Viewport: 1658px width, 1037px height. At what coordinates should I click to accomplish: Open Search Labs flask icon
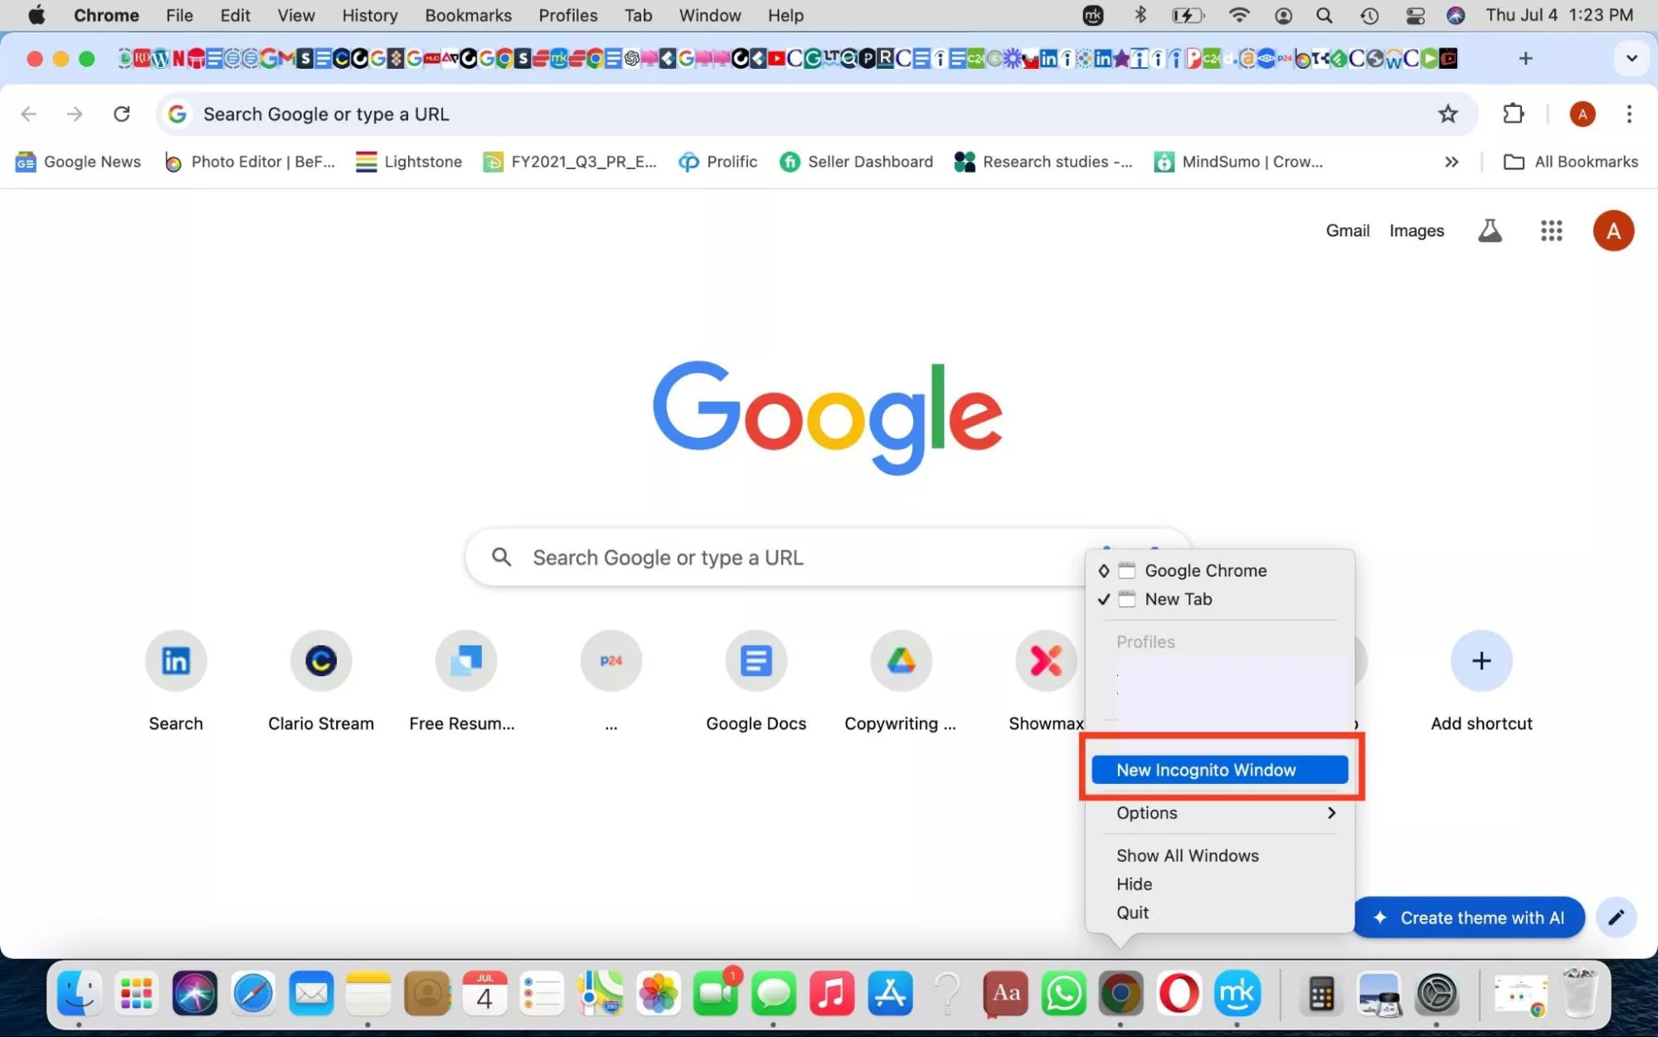pos(1490,231)
